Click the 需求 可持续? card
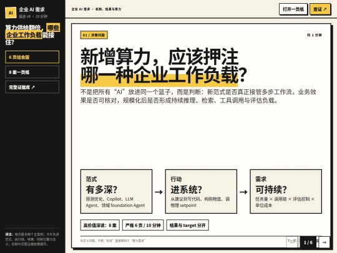Image resolution: width=337 pixels, height=253 pixels. click(x=286, y=192)
